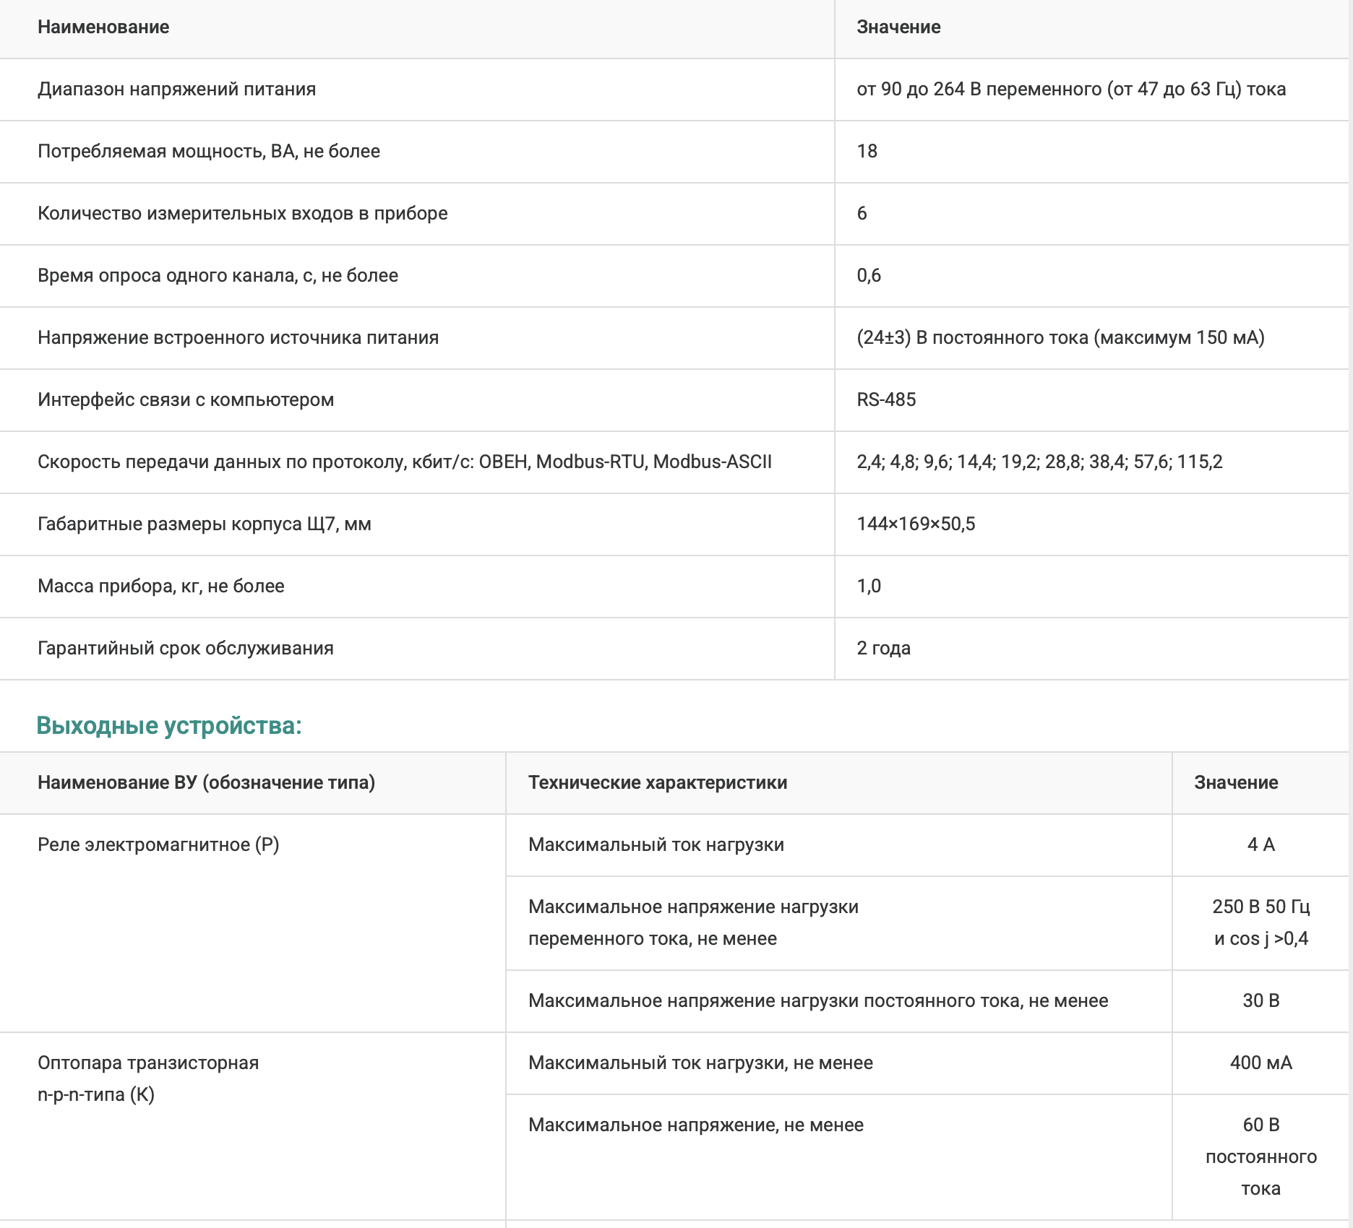The image size is (1353, 1228).
Task: Click the 'Скорость передачи данных' protocol row label
Action: pos(404,462)
